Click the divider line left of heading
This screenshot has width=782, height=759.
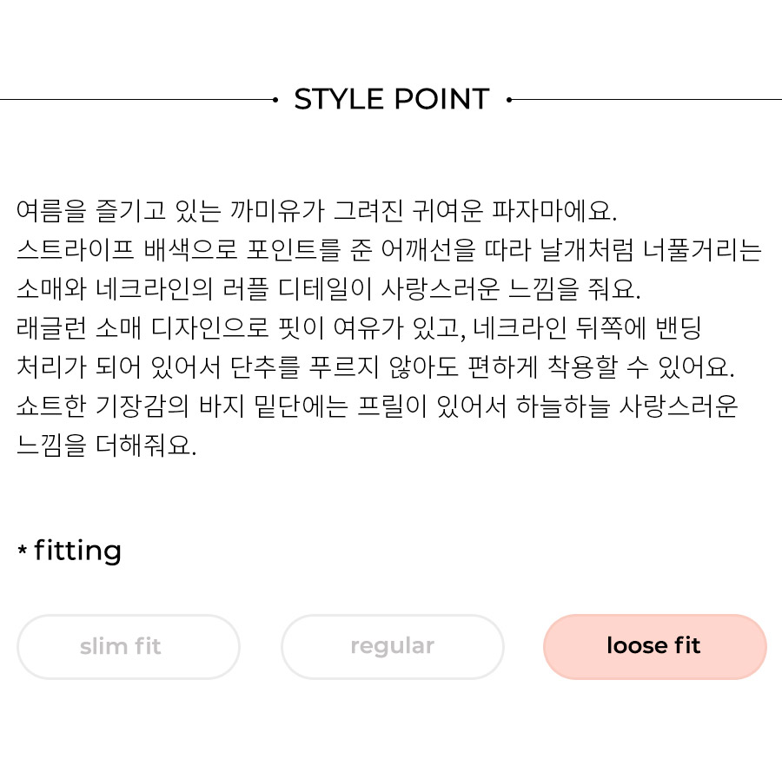point(136,100)
